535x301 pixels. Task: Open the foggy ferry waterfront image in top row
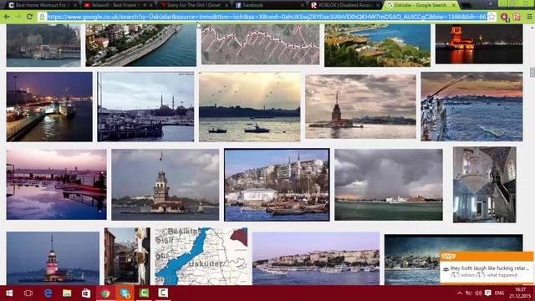pyautogui.click(x=43, y=45)
